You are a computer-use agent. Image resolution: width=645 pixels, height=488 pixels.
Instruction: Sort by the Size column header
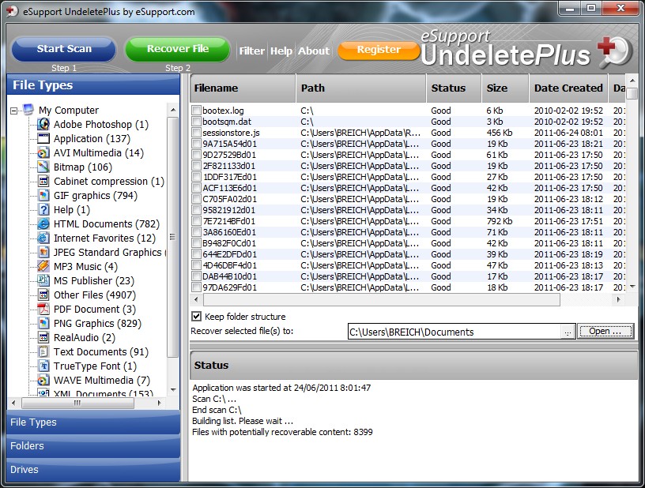point(505,88)
